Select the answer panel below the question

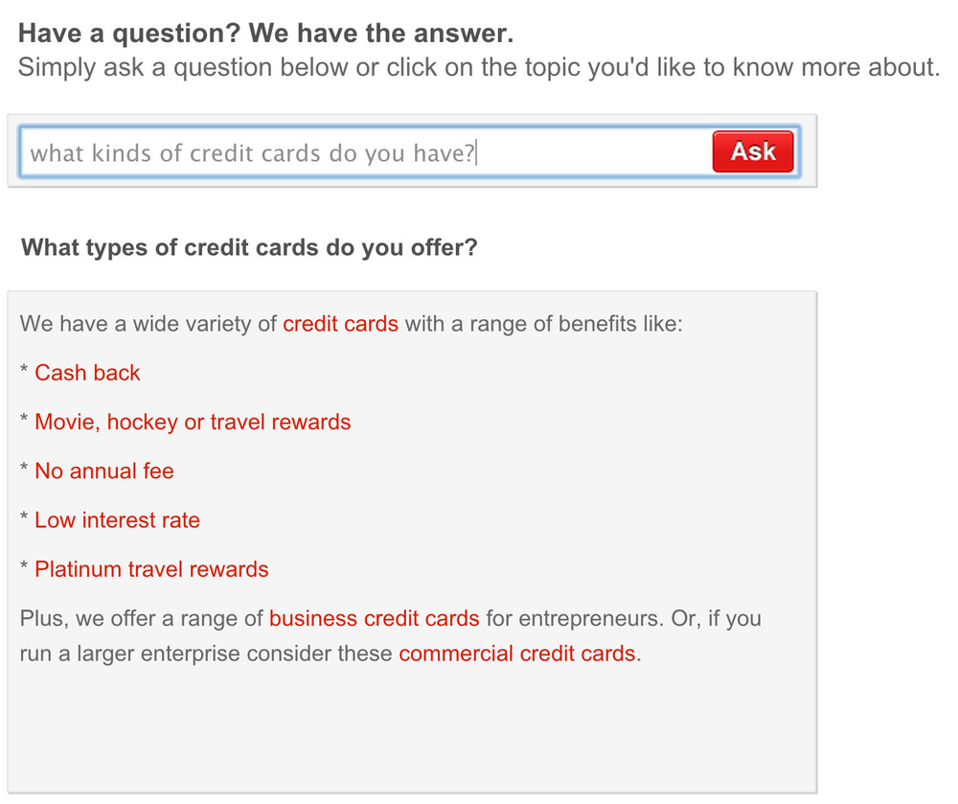[412, 537]
